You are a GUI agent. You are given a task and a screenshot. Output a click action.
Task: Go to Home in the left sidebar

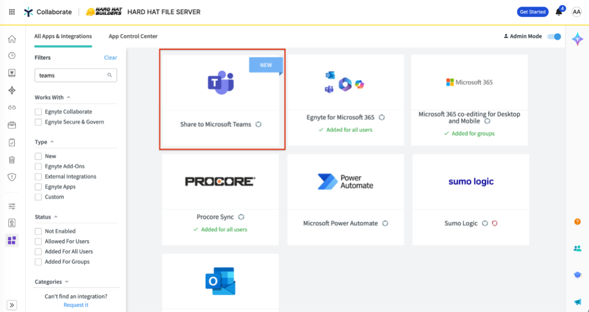pyautogui.click(x=12, y=39)
